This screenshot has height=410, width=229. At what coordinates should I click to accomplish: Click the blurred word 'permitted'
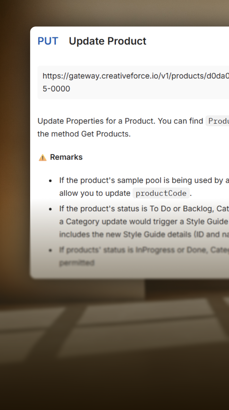pyautogui.click(x=77, y=263)
